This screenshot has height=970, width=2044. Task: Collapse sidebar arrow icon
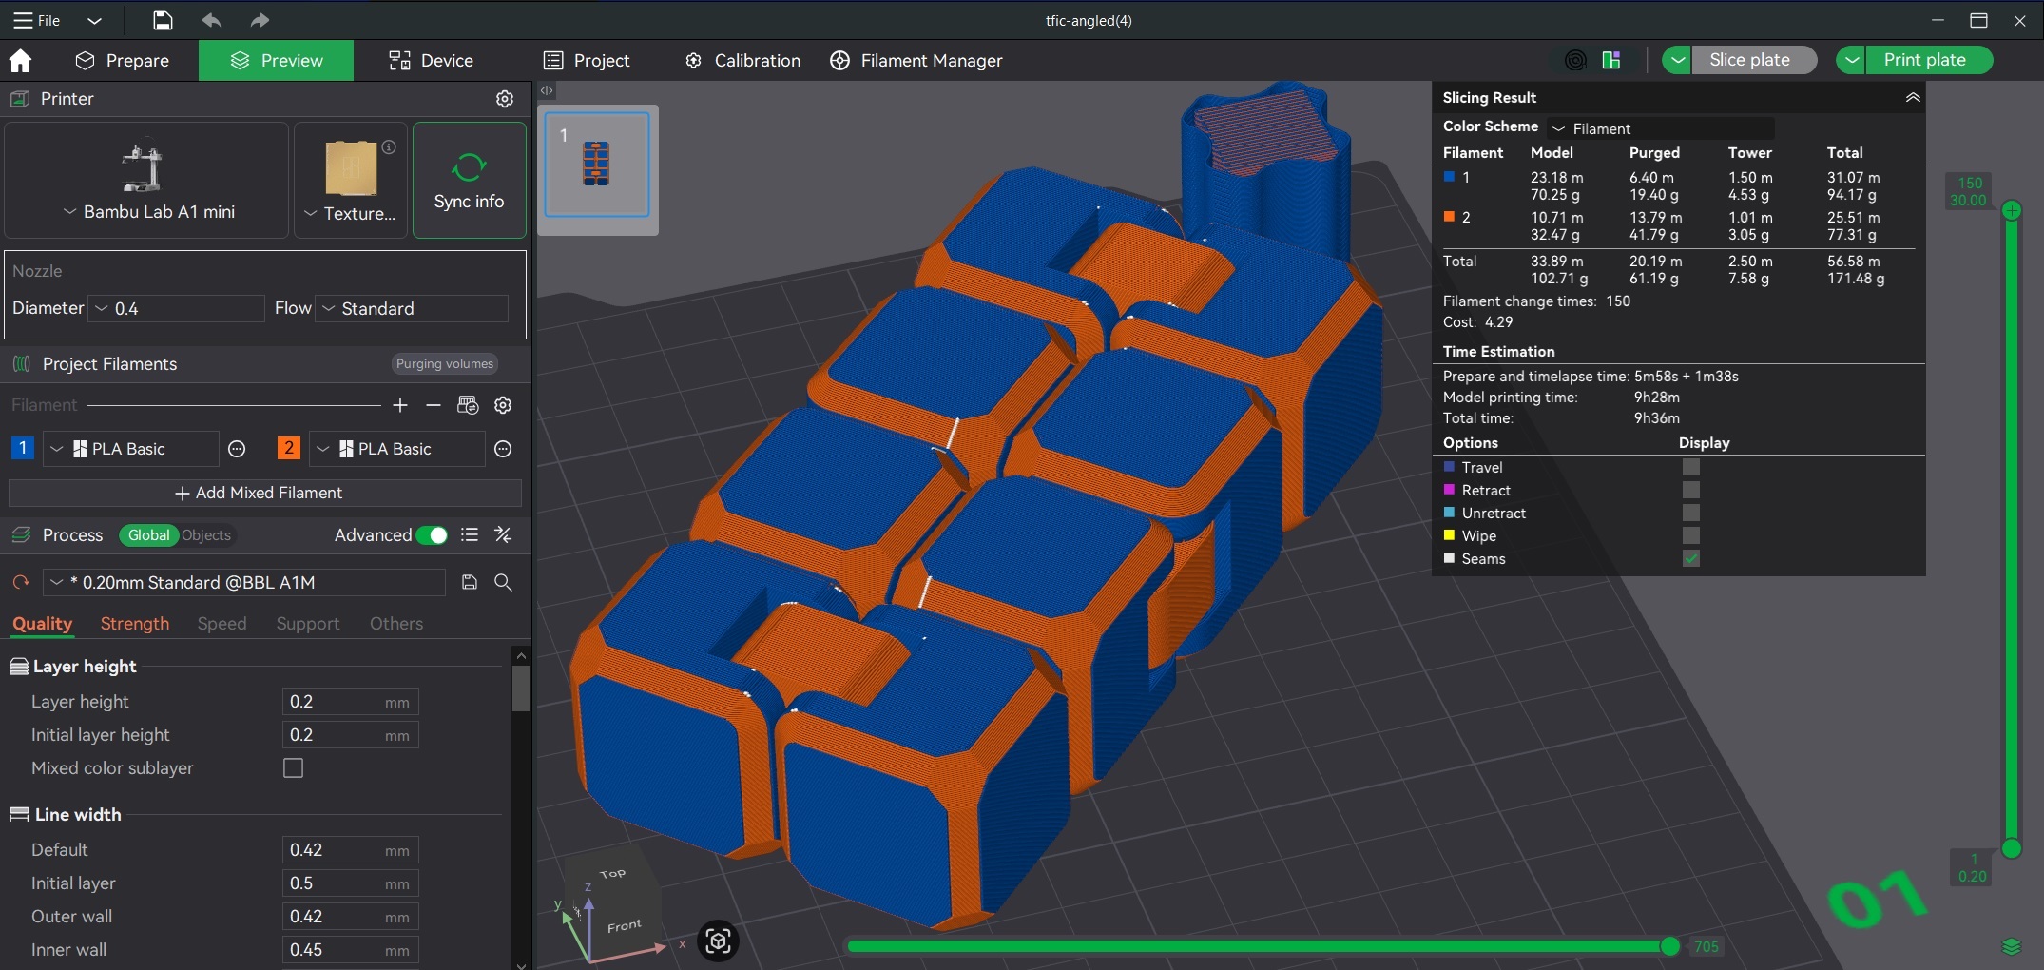coord(547,90)
